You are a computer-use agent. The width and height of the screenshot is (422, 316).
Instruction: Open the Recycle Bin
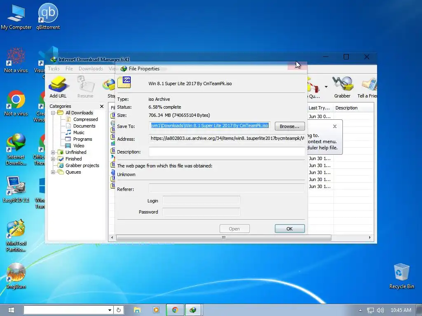click(x=401, y=276)
